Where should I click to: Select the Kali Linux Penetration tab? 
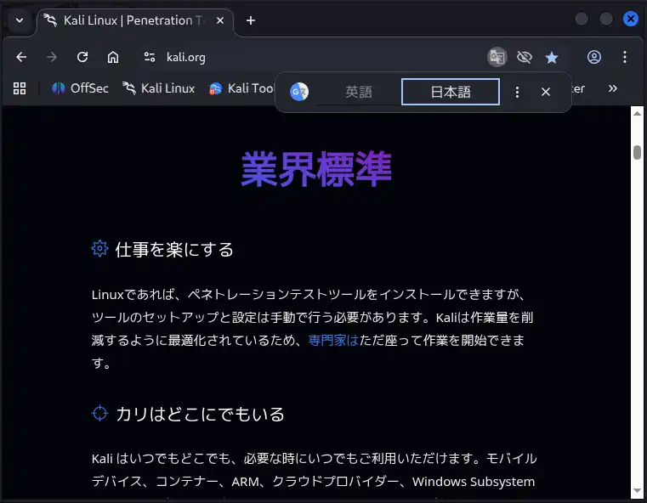pos(134,20)
